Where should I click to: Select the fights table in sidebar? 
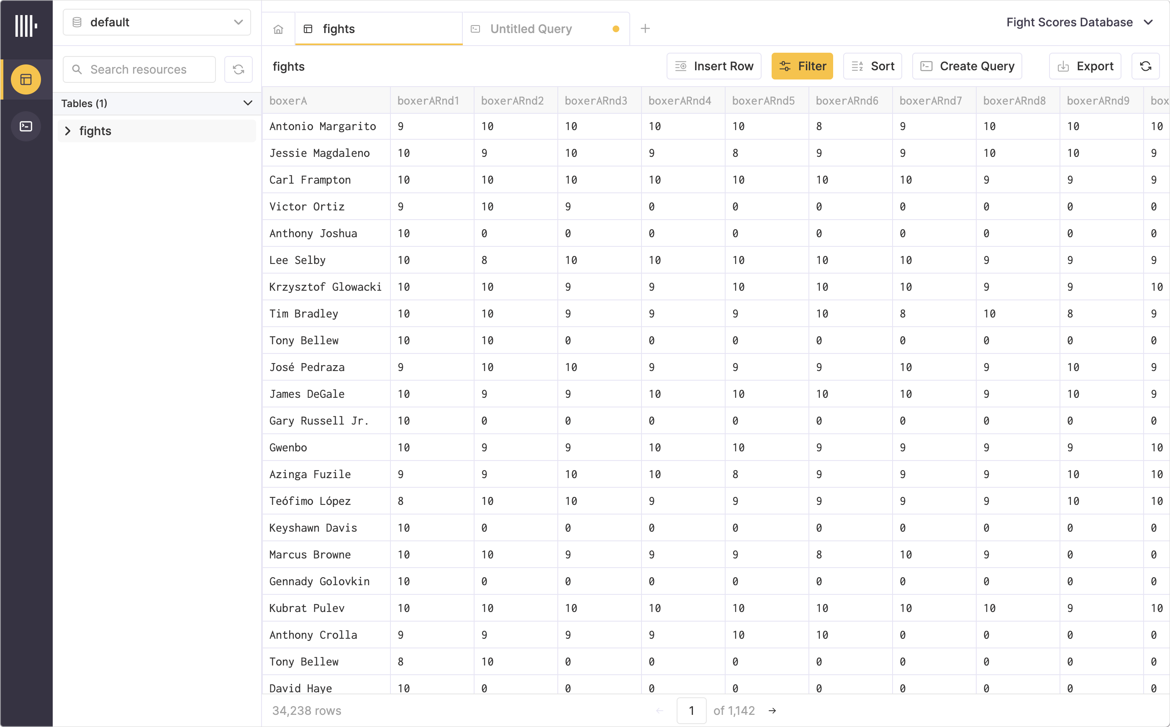157,131
